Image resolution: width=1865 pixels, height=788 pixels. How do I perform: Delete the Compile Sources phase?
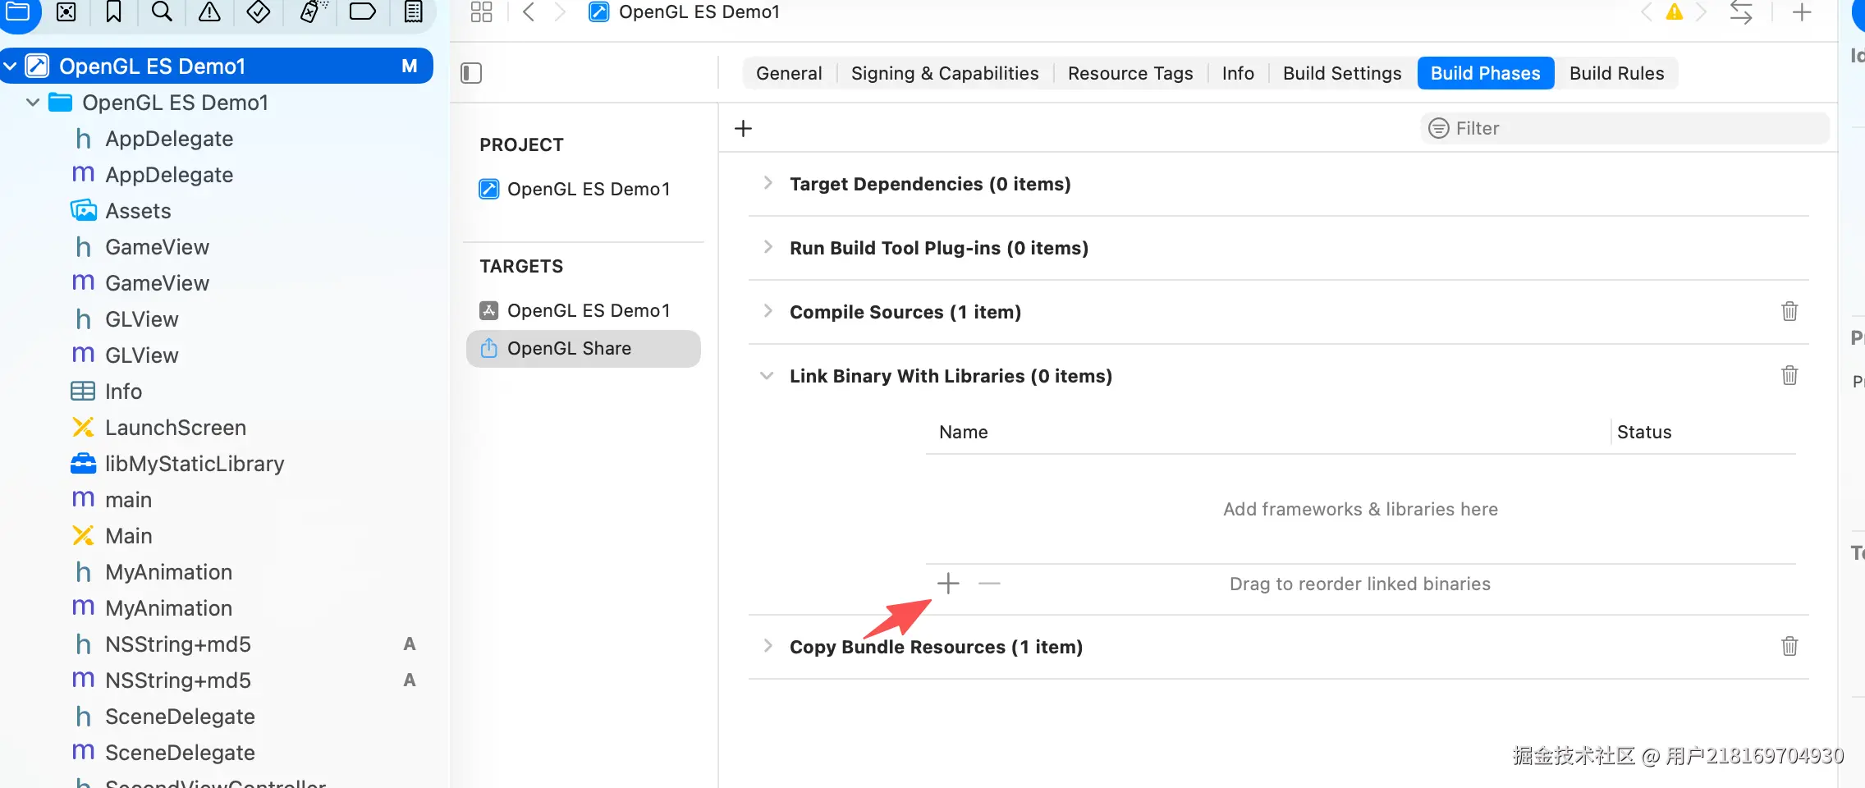click(1789, 311)
